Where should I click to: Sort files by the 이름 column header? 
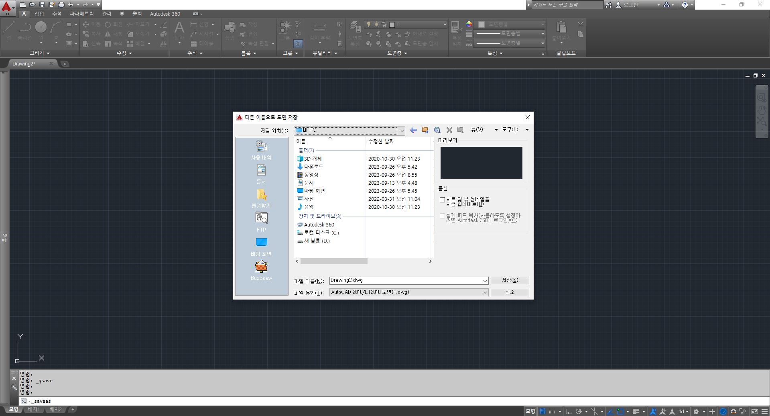(x=329, y=141)
